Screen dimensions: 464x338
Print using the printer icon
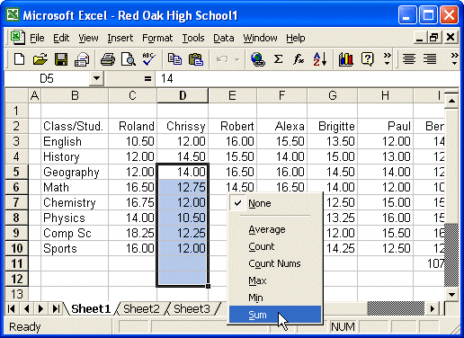click(x=108, y=59)
